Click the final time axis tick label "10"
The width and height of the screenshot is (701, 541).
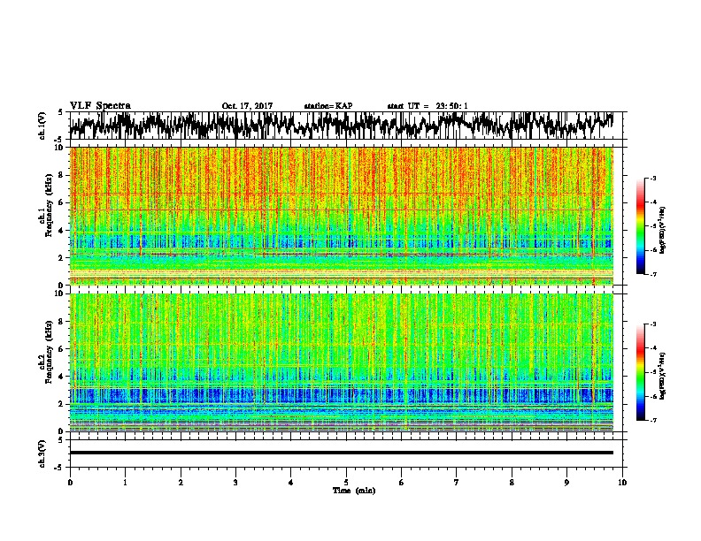[622, 483]
